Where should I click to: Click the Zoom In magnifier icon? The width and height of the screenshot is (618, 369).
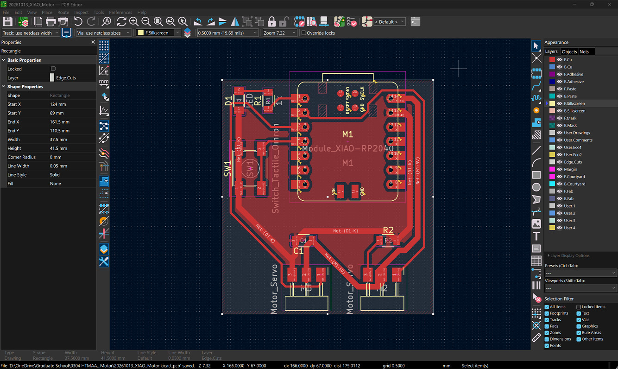[x=133, y=21]
